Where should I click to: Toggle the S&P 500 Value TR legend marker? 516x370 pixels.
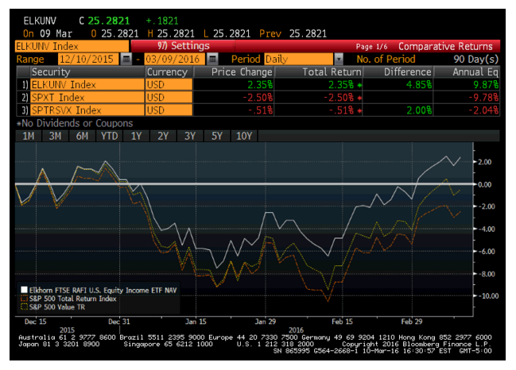point(24,306)
